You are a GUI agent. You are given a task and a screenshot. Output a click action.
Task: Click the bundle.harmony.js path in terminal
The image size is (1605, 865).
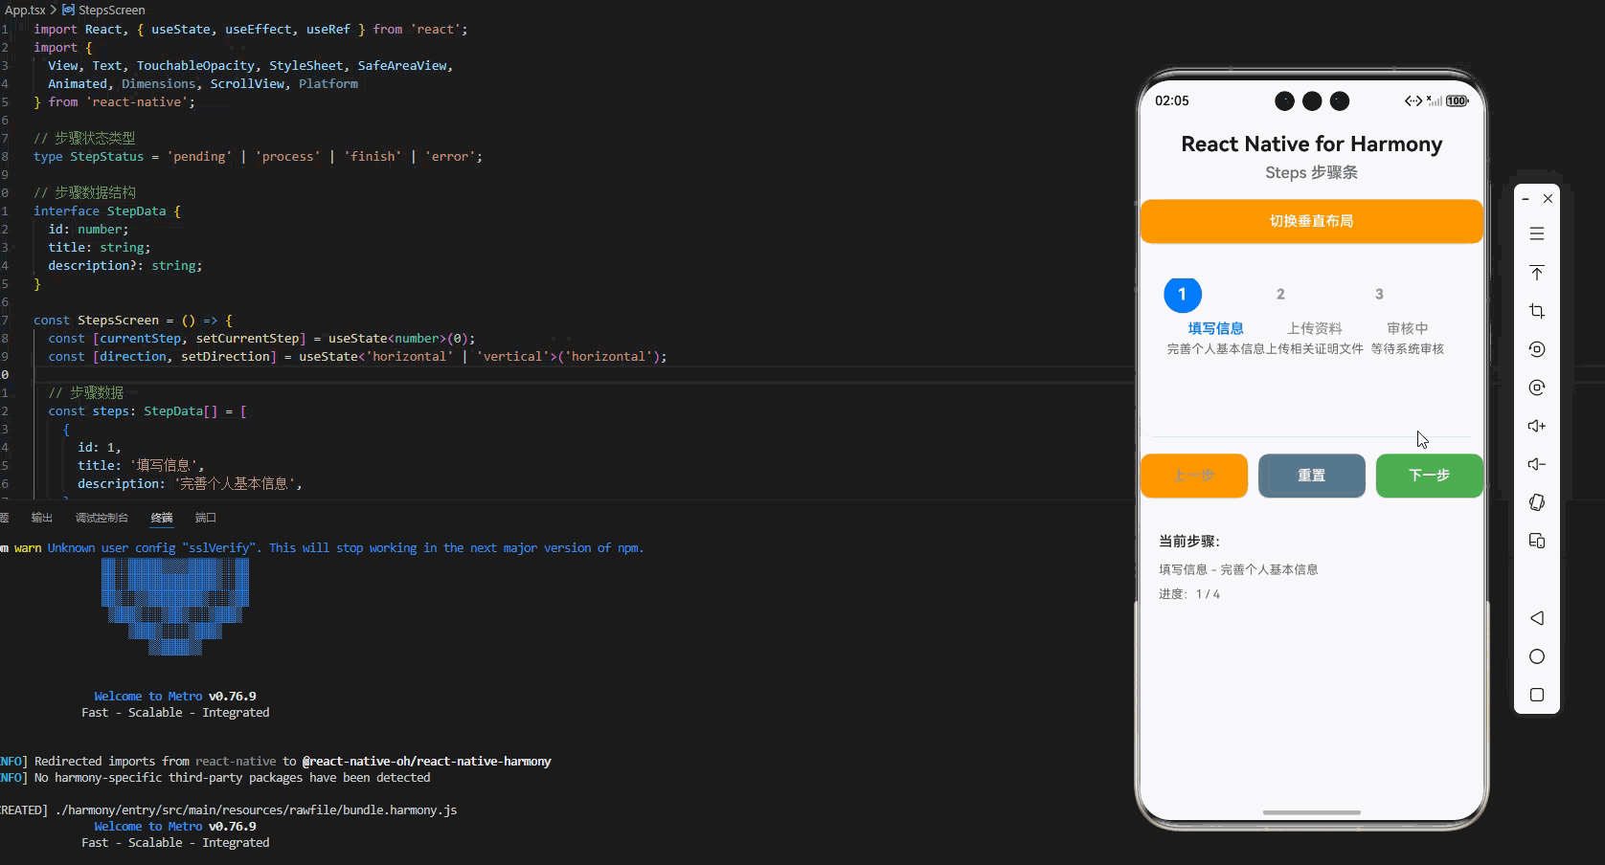coord(257,810)
